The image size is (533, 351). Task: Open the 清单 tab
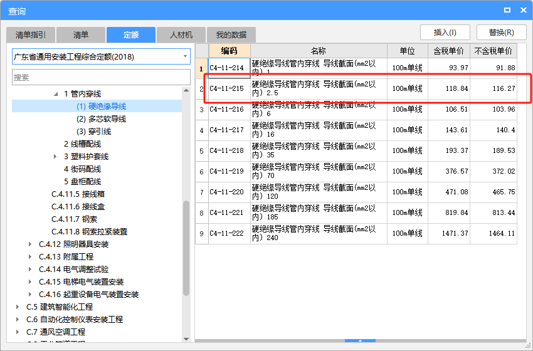(80, 35)
